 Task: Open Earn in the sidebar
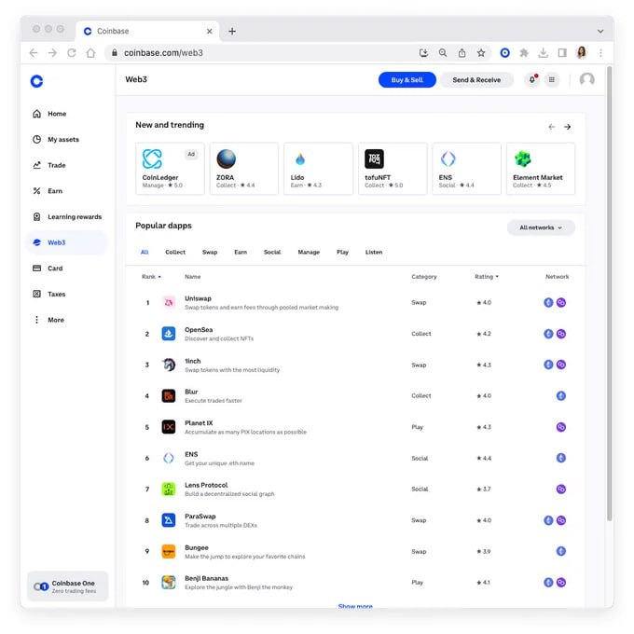click(x=67, y=191)
